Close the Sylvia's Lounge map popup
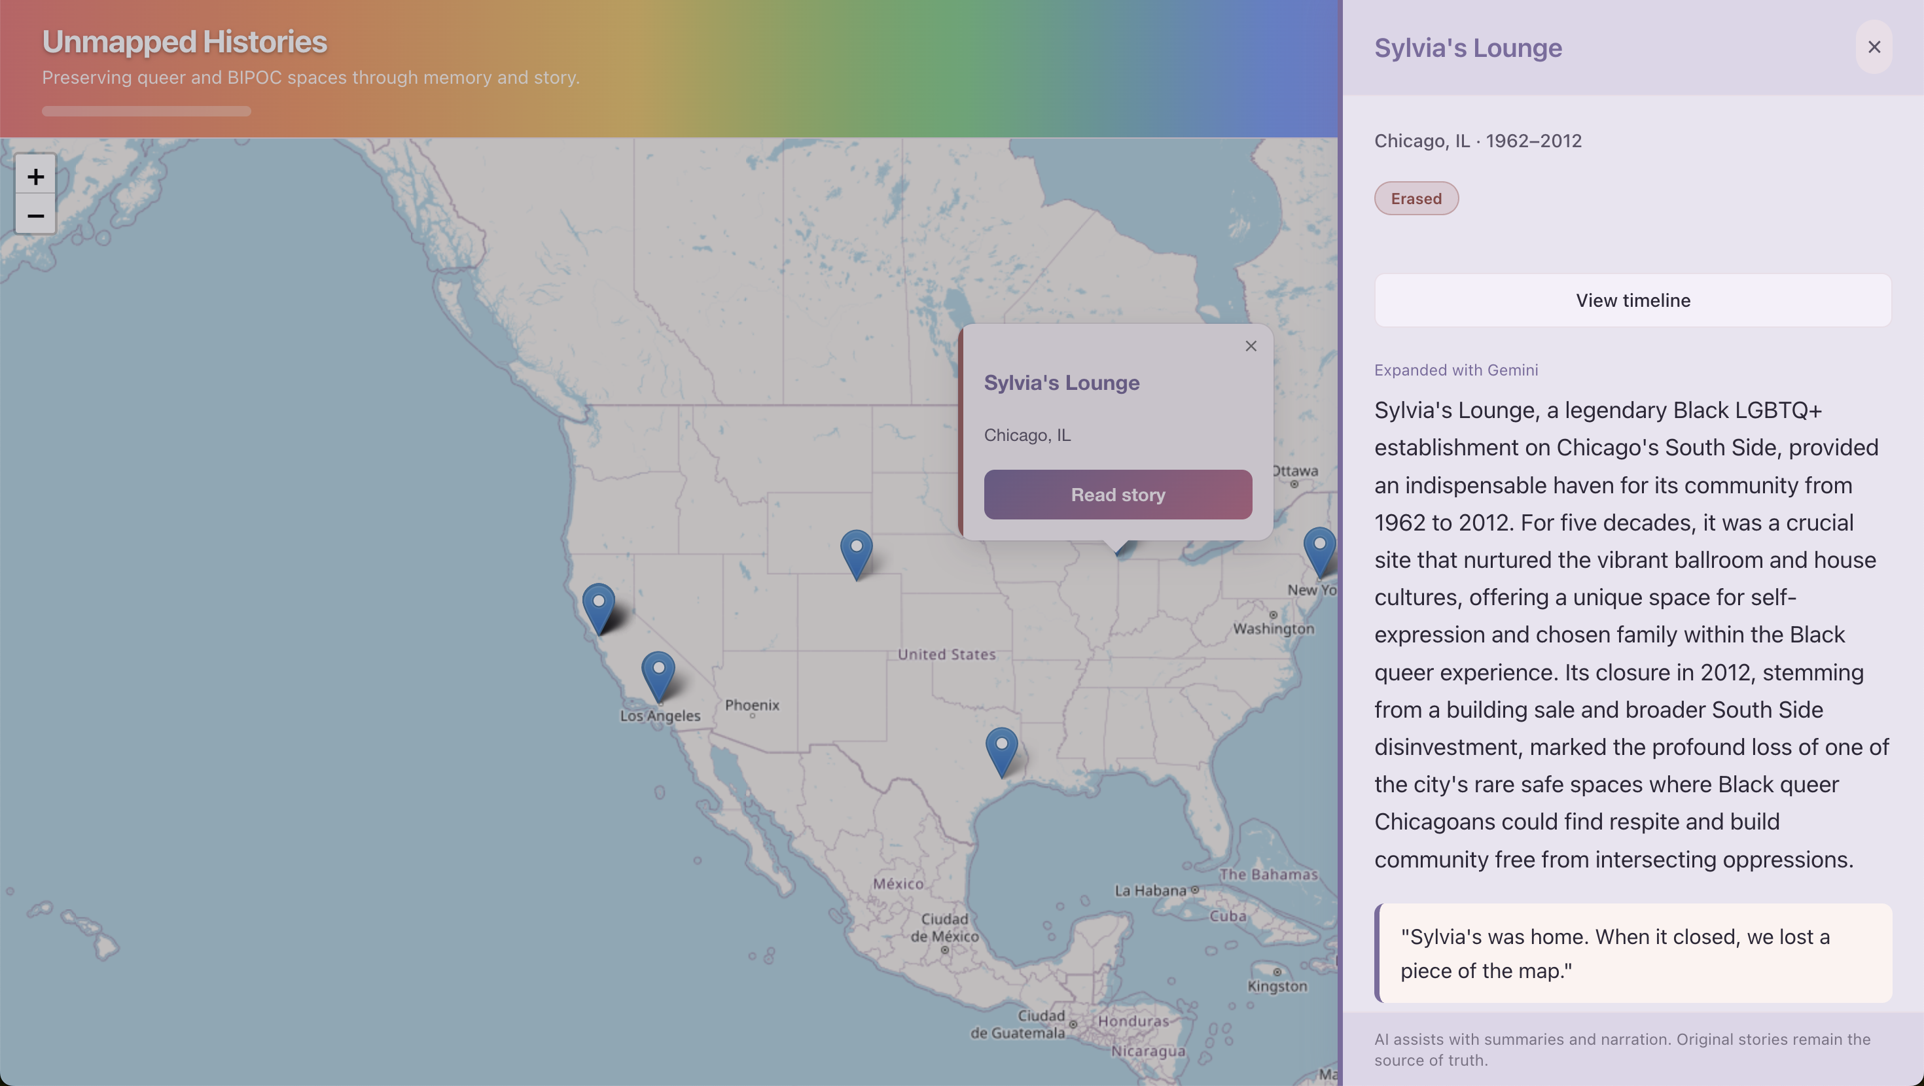This screenshot has width=1924, height=1086. tap(1251, 346)
